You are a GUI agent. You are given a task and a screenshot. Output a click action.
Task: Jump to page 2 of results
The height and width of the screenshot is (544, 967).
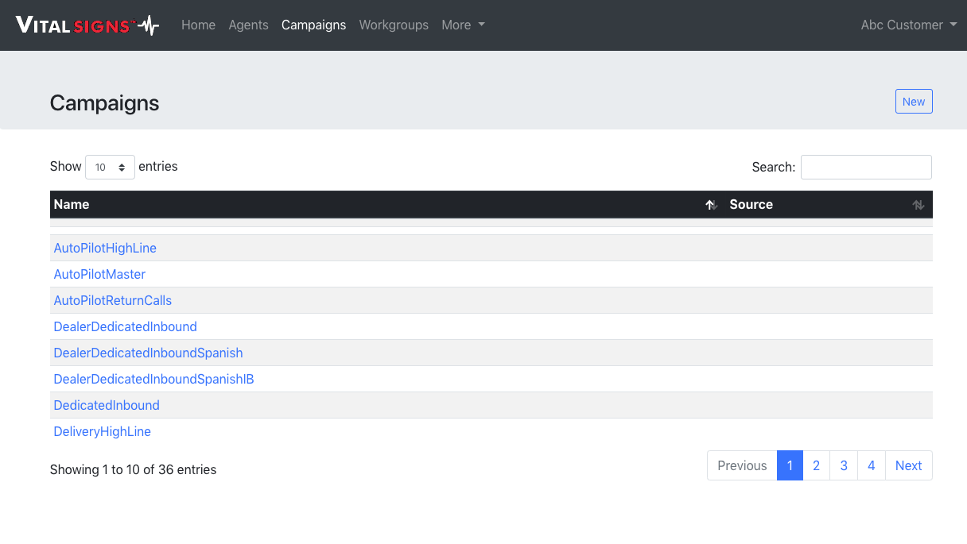coord(816,466)
